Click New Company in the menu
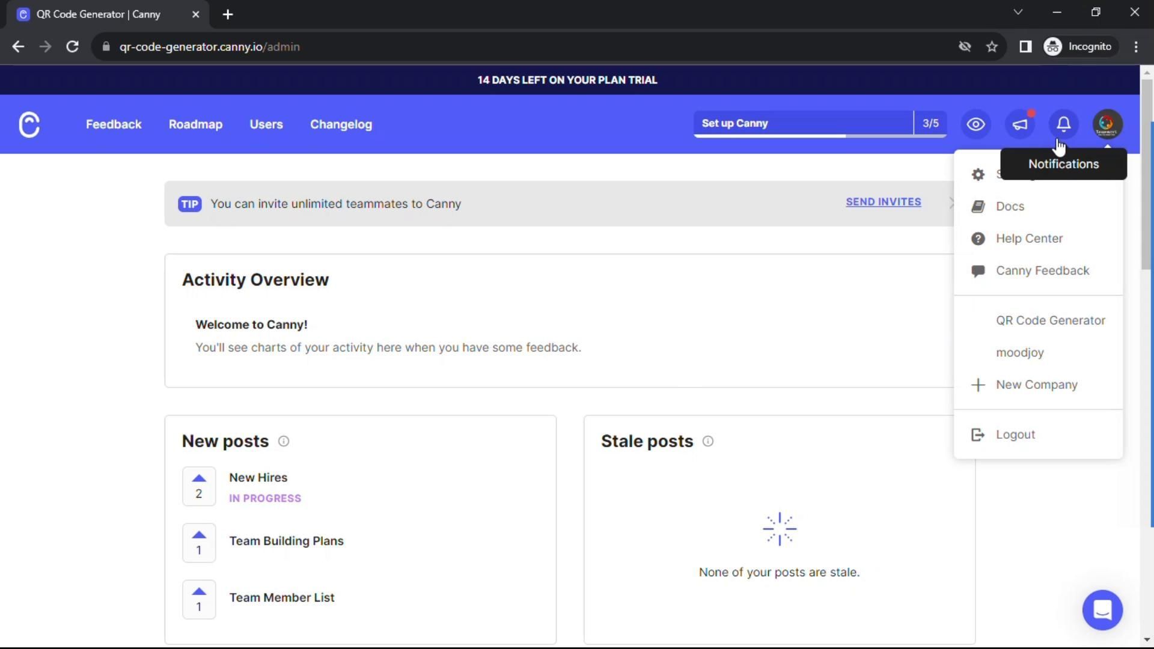Screen dimensions: 1154x649 [x=1036, y=385]
